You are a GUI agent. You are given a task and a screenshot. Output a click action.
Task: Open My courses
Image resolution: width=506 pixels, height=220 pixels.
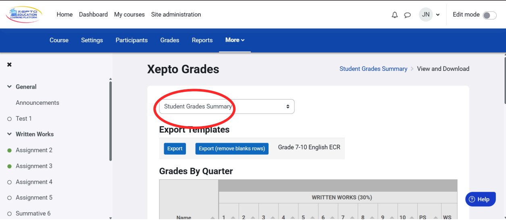coord(129,15)
